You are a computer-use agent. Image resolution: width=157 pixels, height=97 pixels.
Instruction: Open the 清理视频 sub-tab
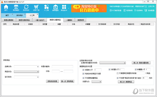point(81,20)
